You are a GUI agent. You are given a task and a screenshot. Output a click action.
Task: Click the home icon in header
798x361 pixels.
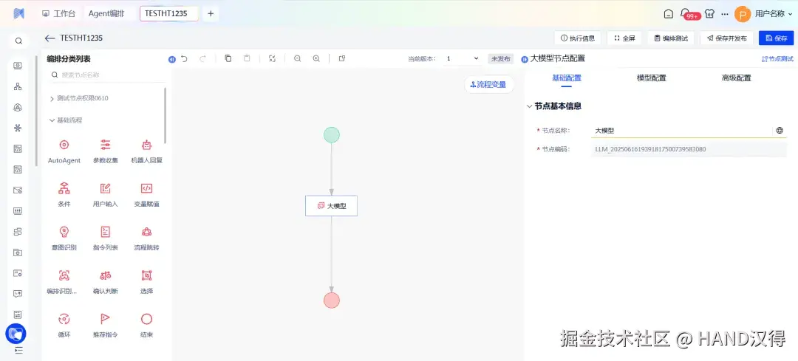click(x=669, y=14)
